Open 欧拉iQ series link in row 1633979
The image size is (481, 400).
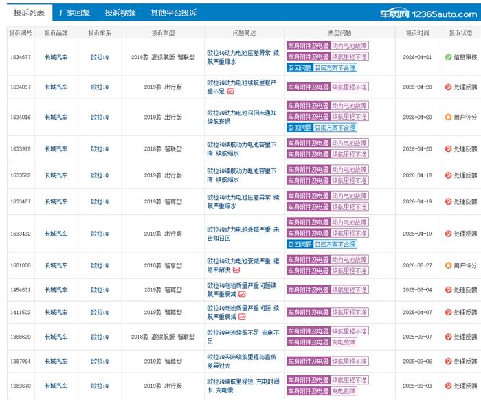tap(100, 149)
